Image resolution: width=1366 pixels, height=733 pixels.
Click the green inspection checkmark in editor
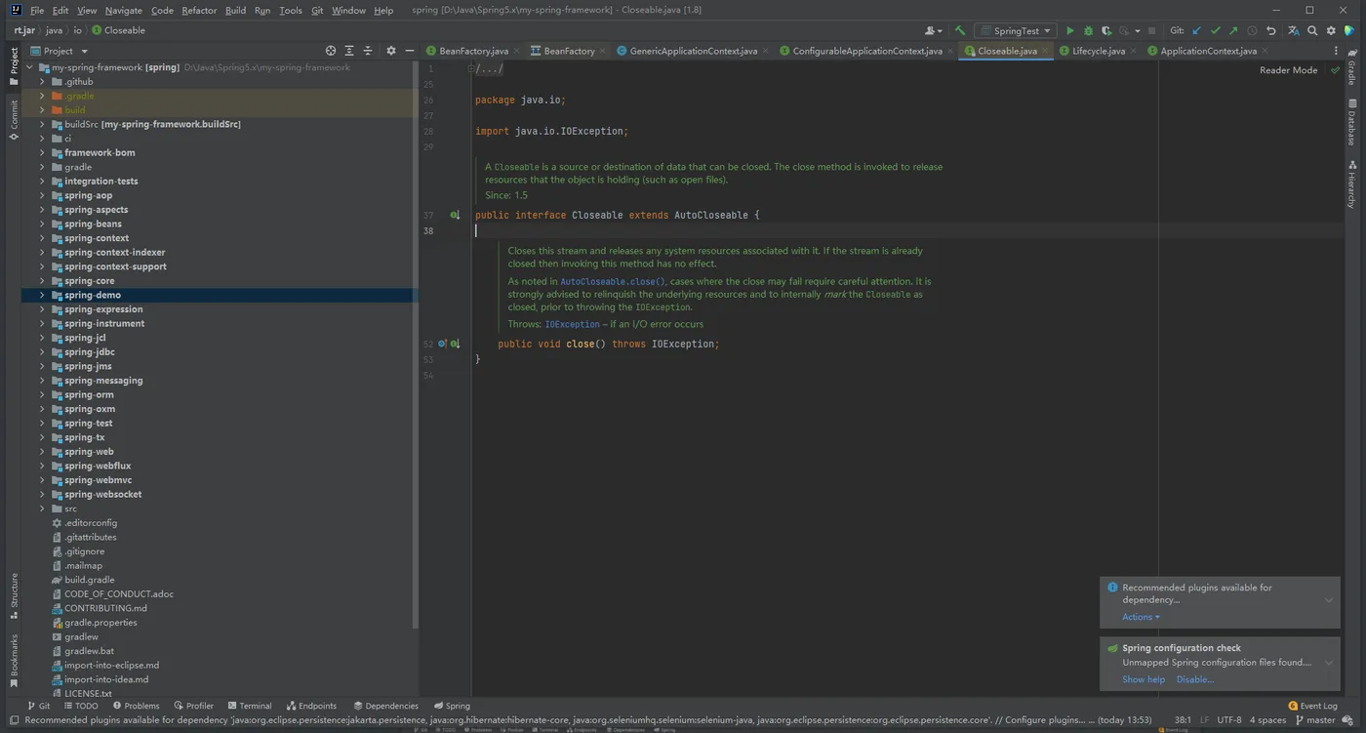point(1336,70)
